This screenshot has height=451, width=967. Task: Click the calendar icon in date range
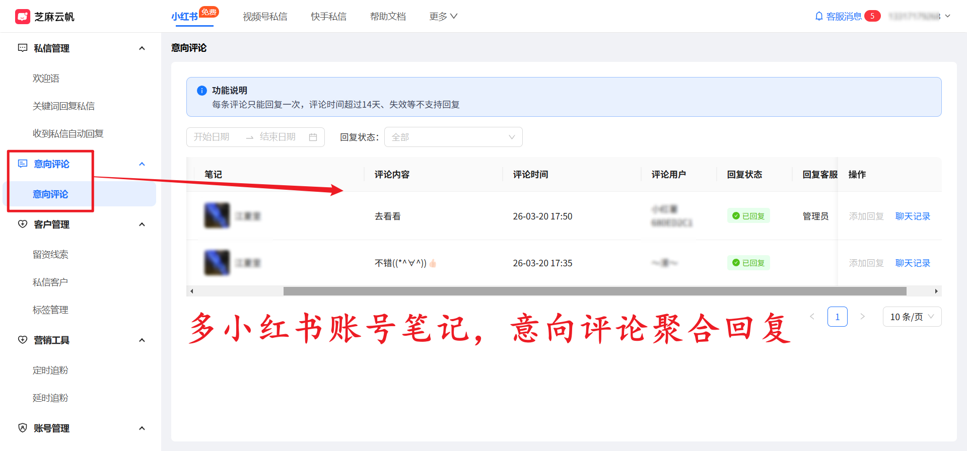pos(313,137)
